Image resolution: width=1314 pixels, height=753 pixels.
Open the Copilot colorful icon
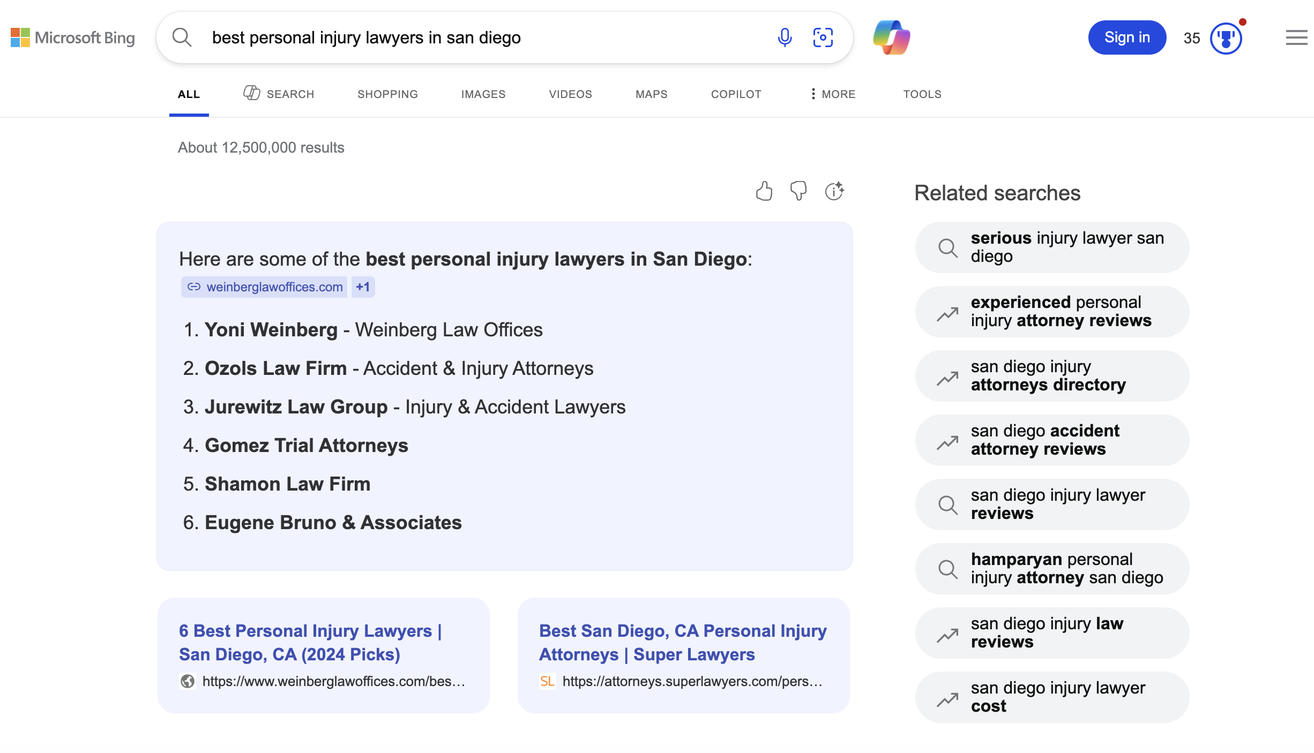point(891,37)
